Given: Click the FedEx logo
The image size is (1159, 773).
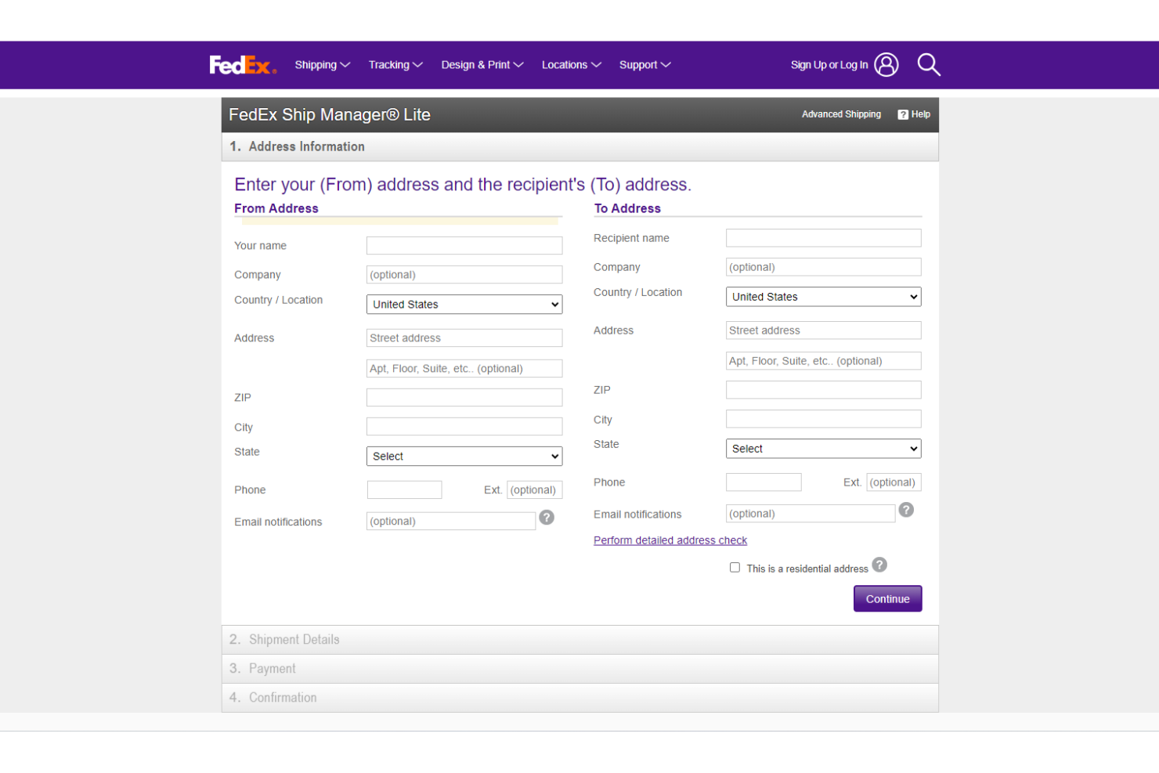Looking at the screenshot, I should point(242,65).
